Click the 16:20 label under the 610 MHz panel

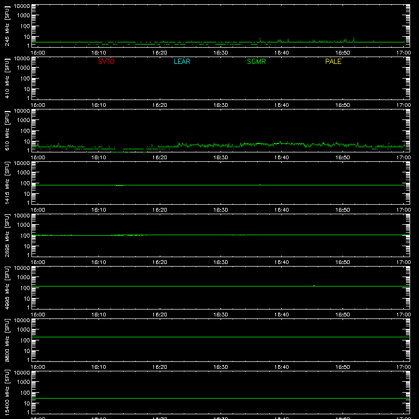coord(160,158)
